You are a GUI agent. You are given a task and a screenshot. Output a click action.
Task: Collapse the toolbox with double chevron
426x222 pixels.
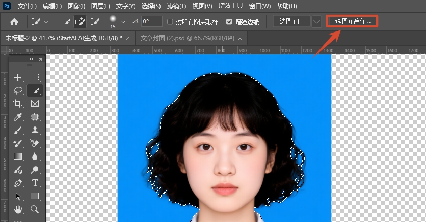[x=32, y=59]
